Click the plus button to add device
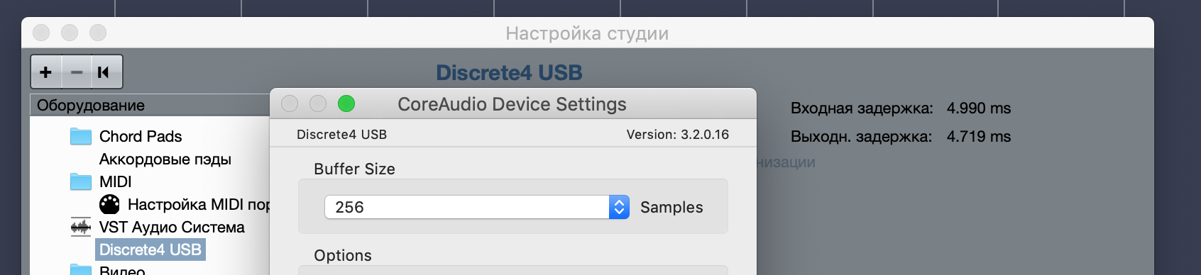This screenshot has height=275, width=1201. (x=46, y=72)
